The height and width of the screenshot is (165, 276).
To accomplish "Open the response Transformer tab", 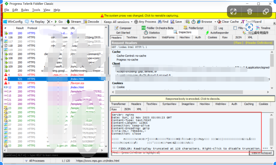I will (118, 104).
